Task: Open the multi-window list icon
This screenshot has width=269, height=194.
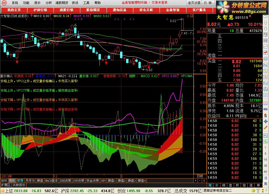Action: [265, 59]
